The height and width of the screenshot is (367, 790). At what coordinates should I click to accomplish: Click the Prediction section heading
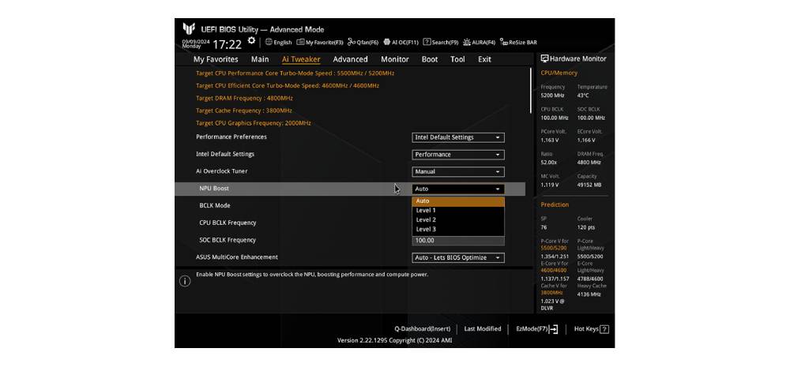[555, 205]
